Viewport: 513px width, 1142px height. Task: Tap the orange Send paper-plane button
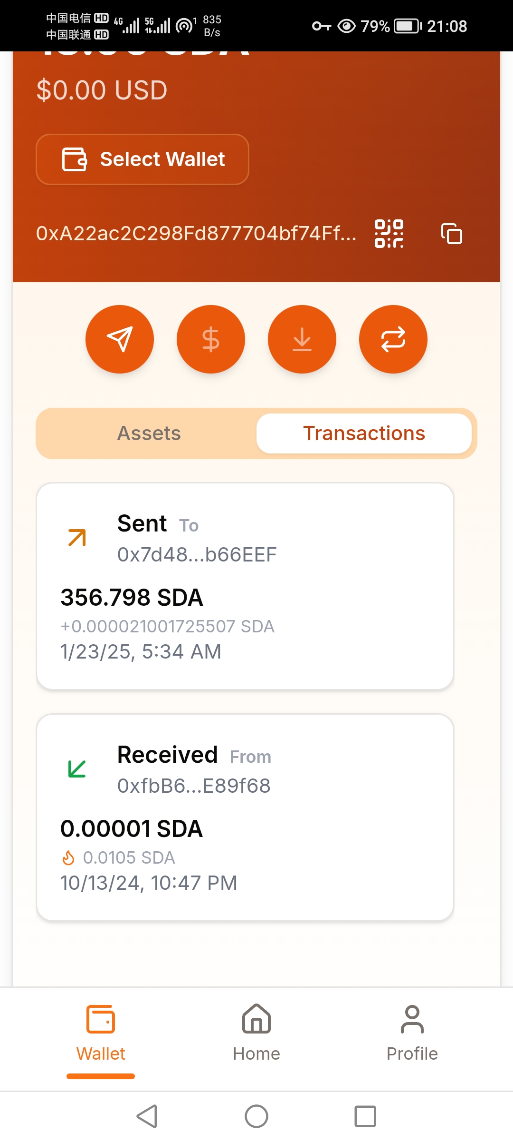120,339
